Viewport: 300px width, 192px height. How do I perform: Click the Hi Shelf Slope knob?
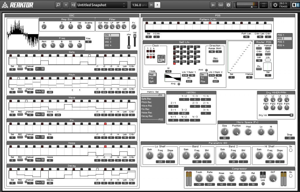280,156
